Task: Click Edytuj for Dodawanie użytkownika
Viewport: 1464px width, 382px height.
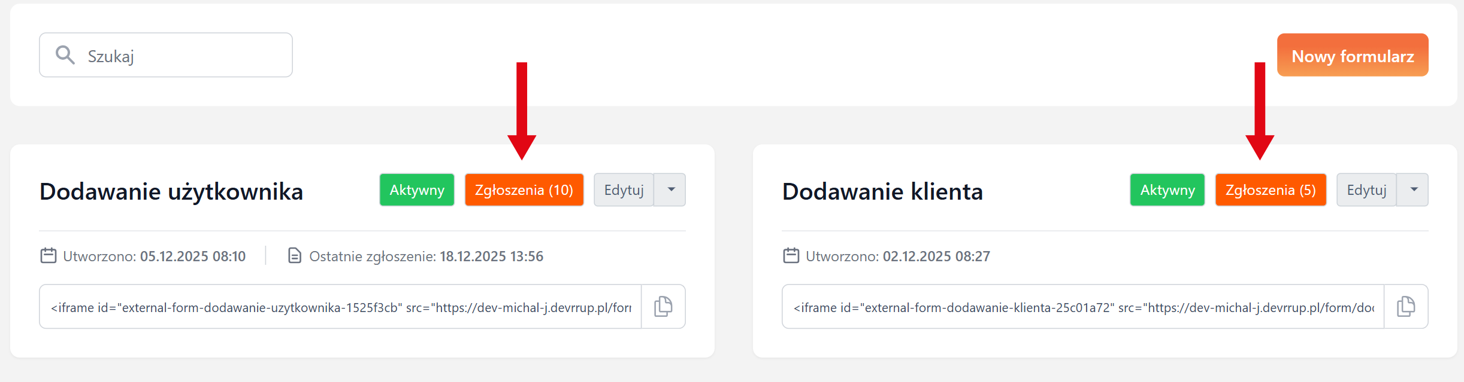Action: click(x=624, y=190)
